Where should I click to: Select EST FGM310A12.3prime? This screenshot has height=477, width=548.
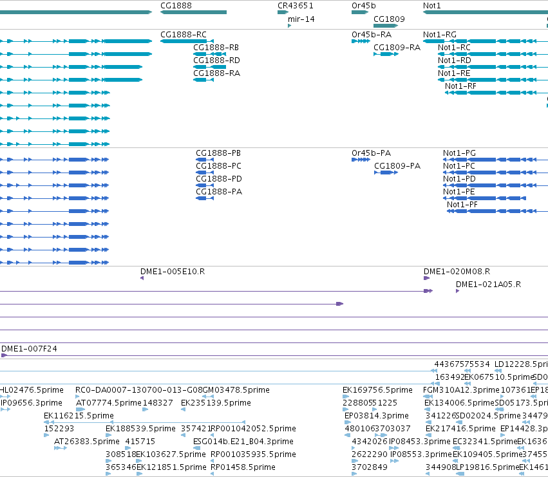(428, 397)
